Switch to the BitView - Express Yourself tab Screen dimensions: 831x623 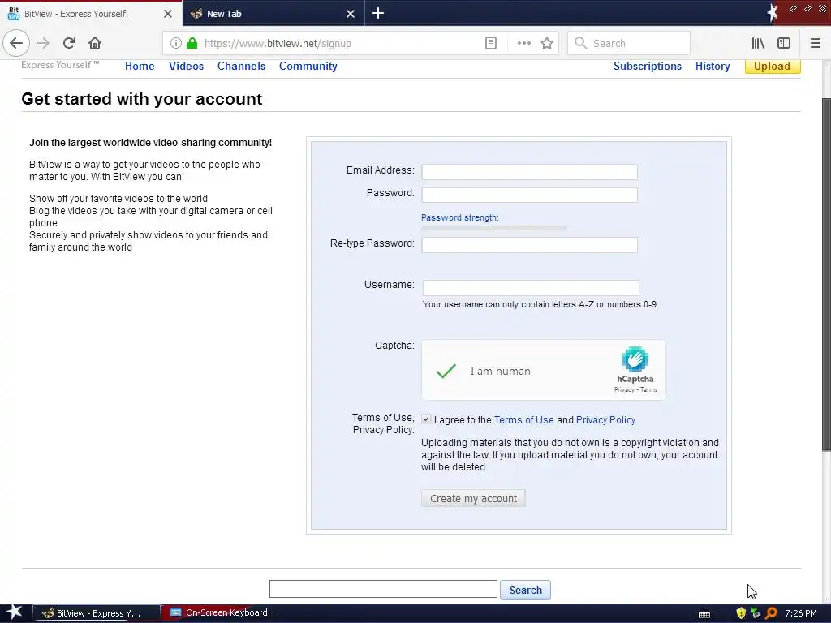tap(91, 14)
